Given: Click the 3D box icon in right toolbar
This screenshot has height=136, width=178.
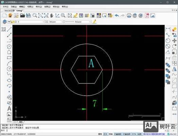Looking at the screenshot, I should pyautogui.click(x=174, y=103).
